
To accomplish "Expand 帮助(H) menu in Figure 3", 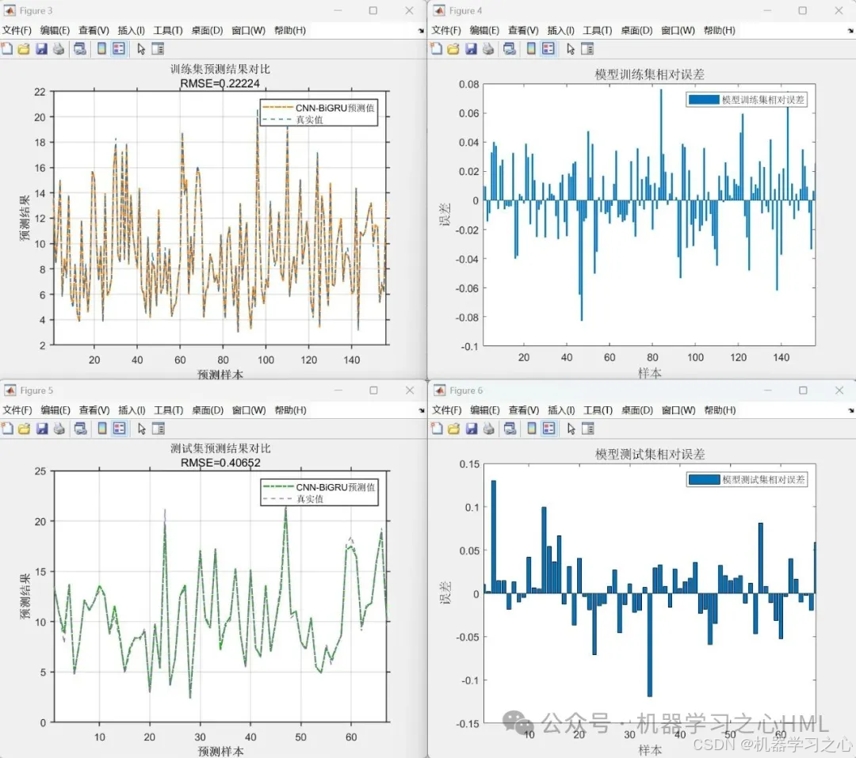I will 290,31.
